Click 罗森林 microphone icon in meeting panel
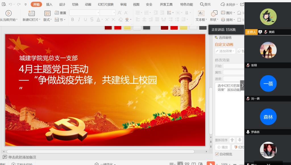Image resolution: width=291 pixels, height=165 pixels. (x=248, y=132)
